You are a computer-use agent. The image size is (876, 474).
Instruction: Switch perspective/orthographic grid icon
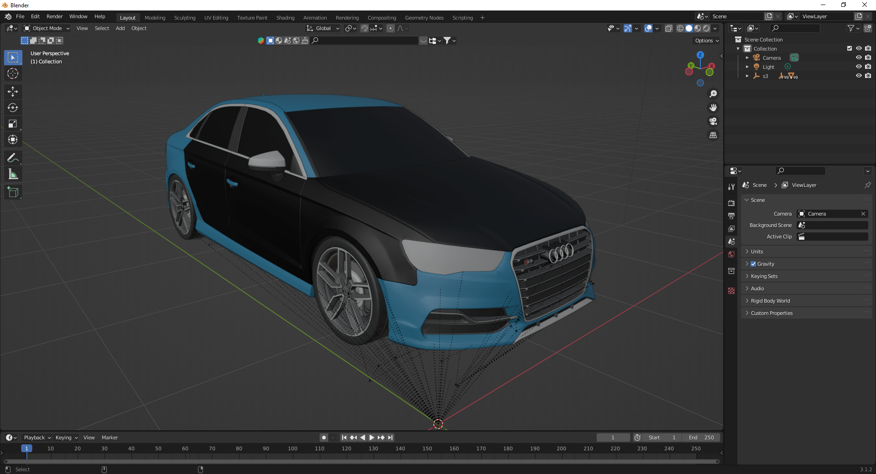713,135
